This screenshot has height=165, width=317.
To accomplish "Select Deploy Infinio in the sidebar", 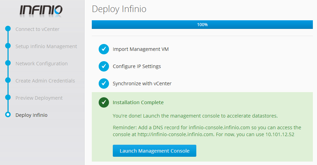I will tap(32, 115).
